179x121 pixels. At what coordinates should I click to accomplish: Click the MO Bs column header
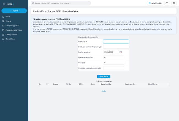tap(68, 84)
